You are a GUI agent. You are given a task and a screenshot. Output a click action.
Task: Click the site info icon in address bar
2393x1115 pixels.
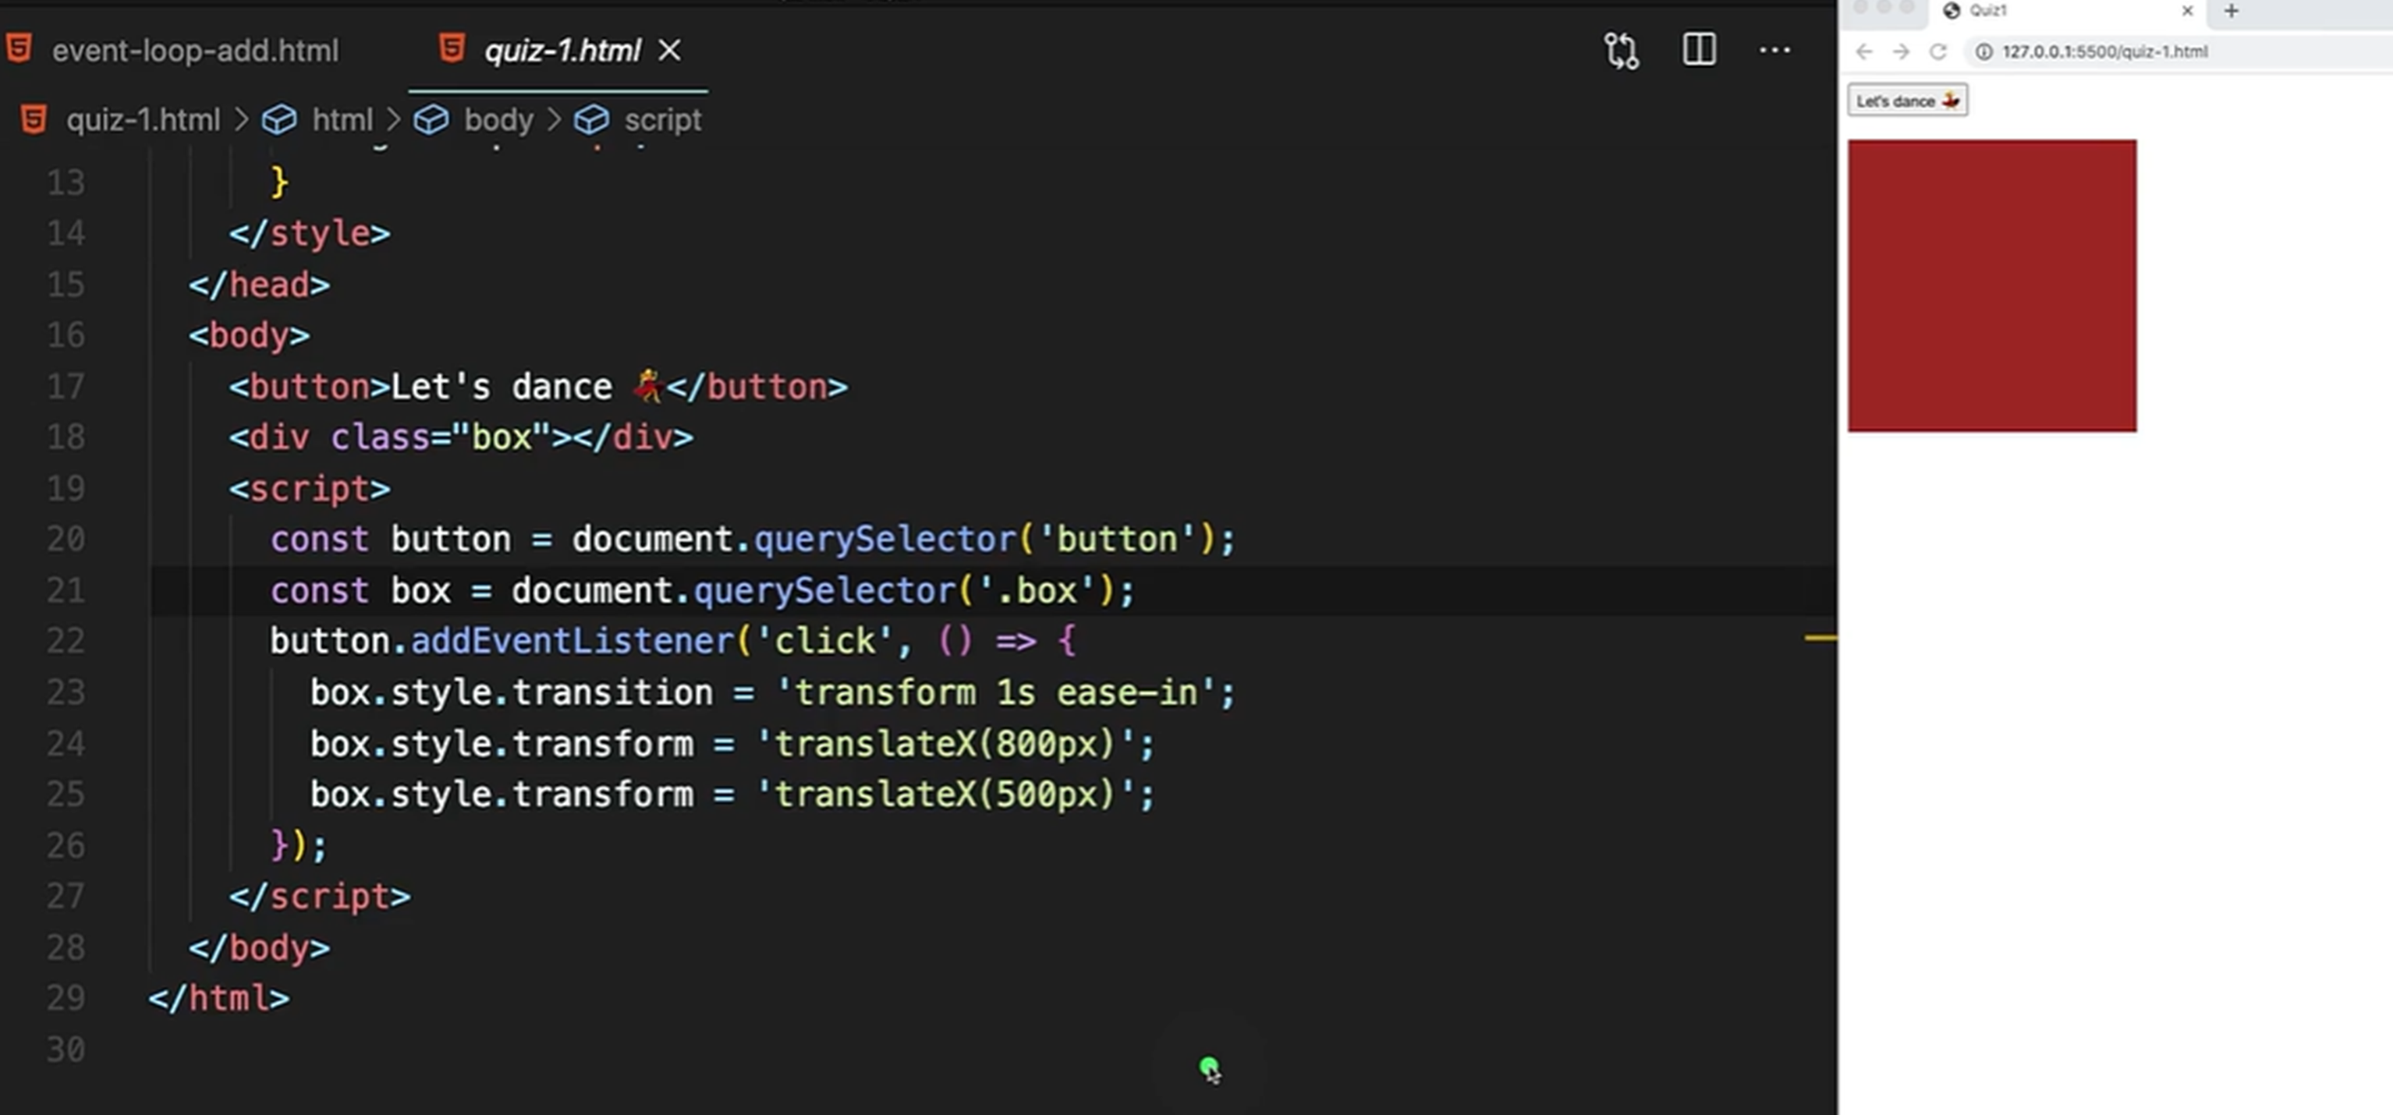tap(1984, 52)
